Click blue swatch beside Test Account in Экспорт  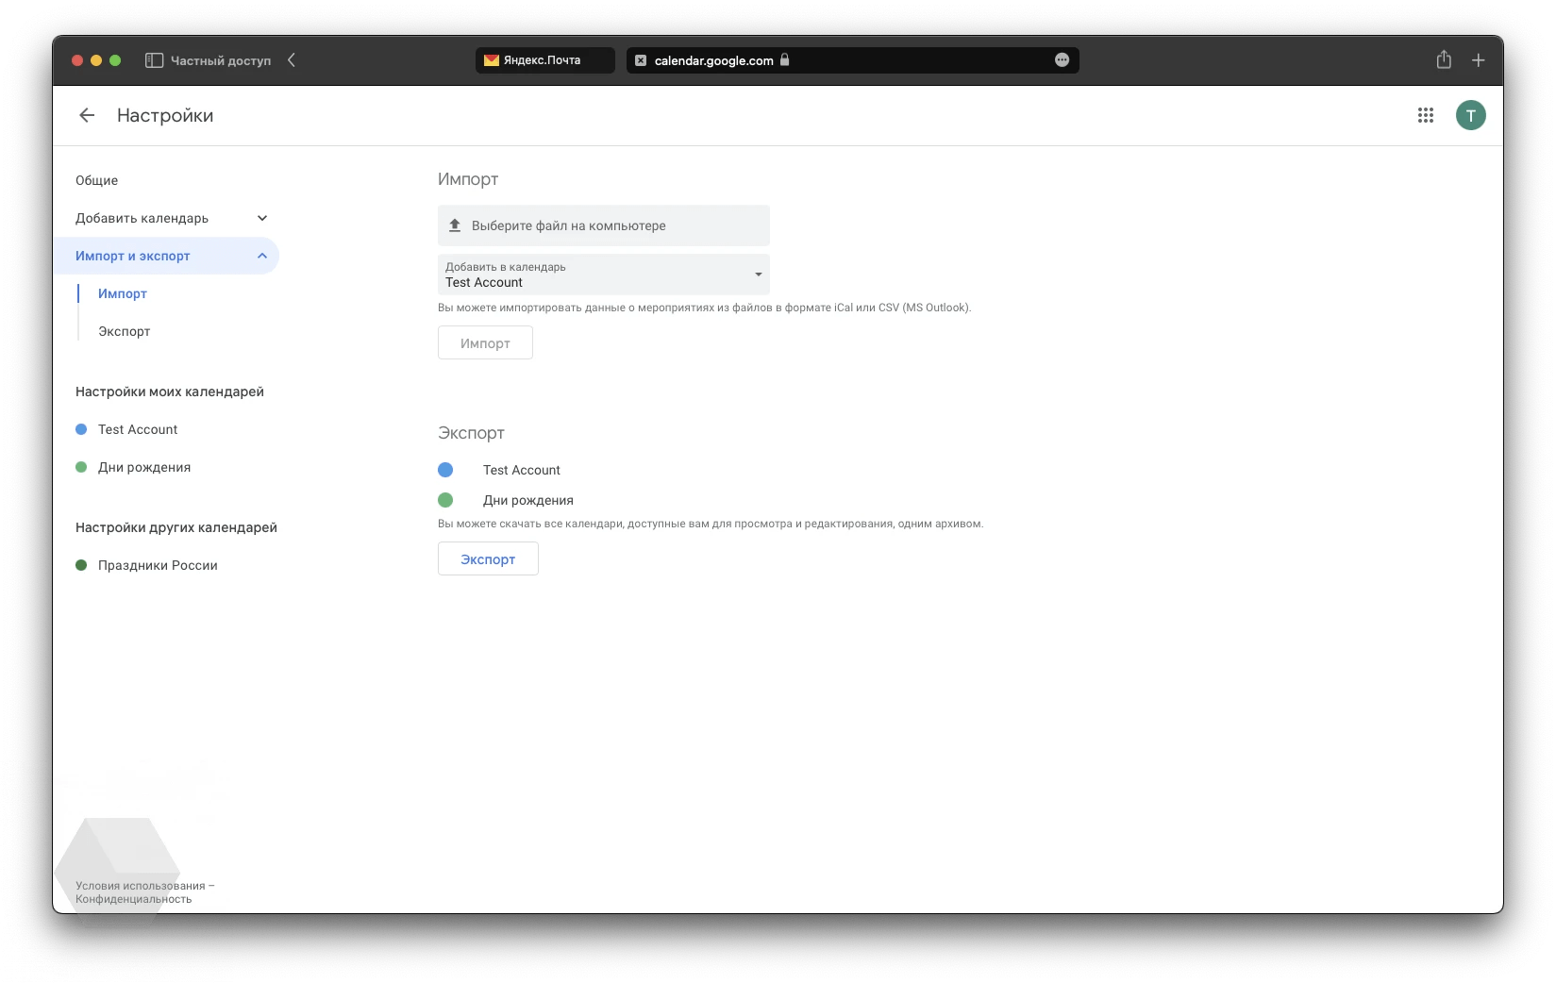point(445,470)
